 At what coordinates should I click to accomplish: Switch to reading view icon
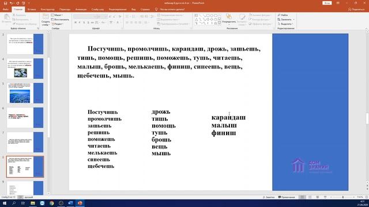(x=318, y=197)
